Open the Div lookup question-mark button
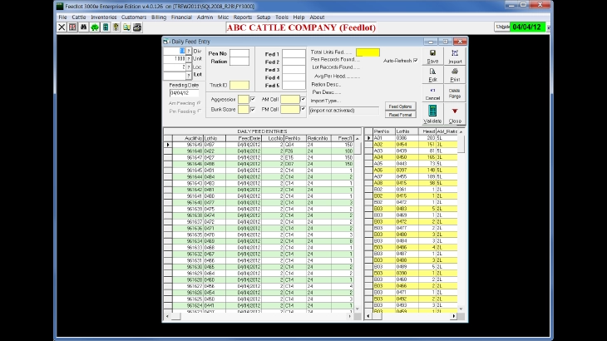607x341 pixels. (189, 51)
